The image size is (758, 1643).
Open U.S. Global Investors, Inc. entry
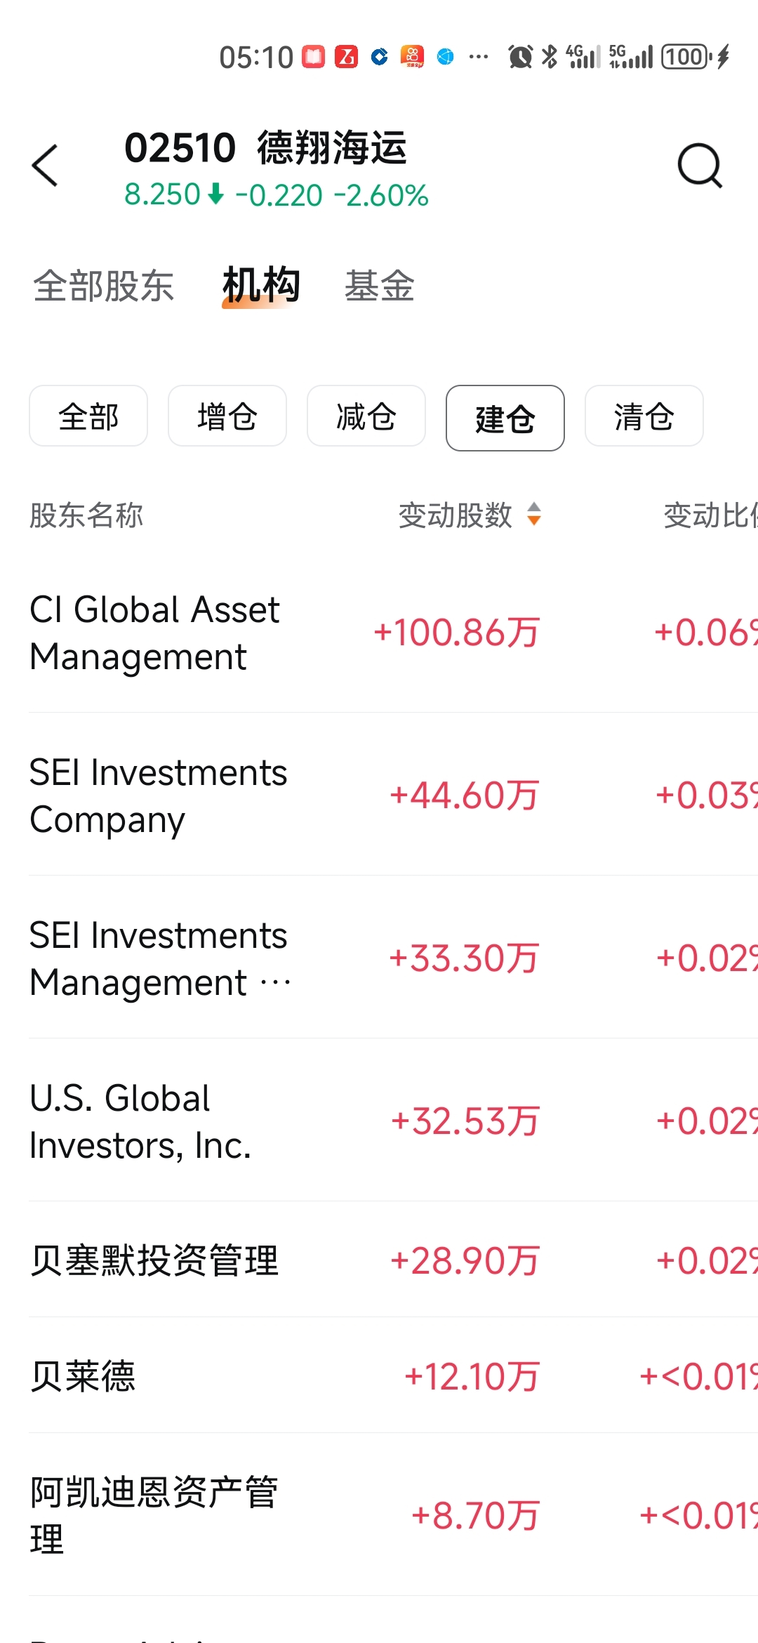pyautogui.click(x=140, y=1121)
